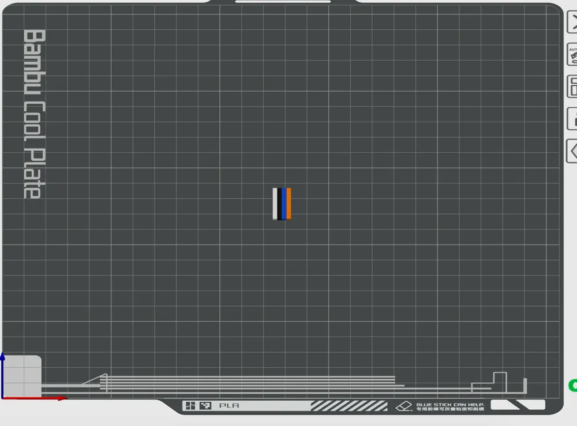Click the diagonal hatch stripes on label
The height and width of the screenshot is (426, 577).
(x=349, y=406)
